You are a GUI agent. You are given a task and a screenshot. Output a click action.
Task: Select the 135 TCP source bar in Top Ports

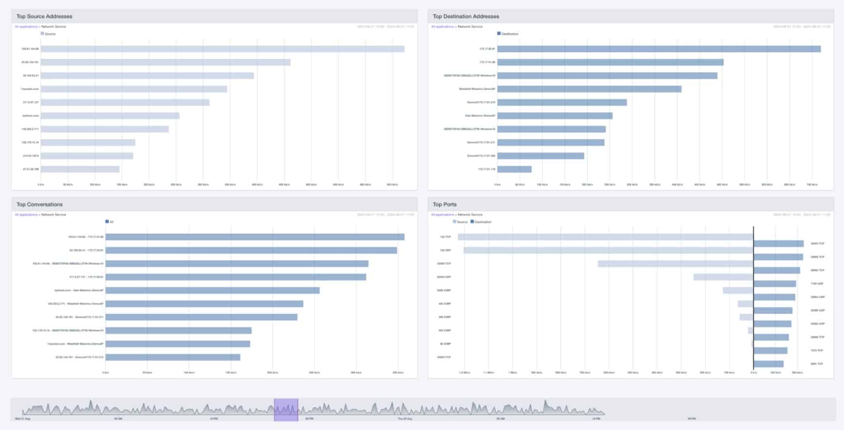tap(605, 237)
